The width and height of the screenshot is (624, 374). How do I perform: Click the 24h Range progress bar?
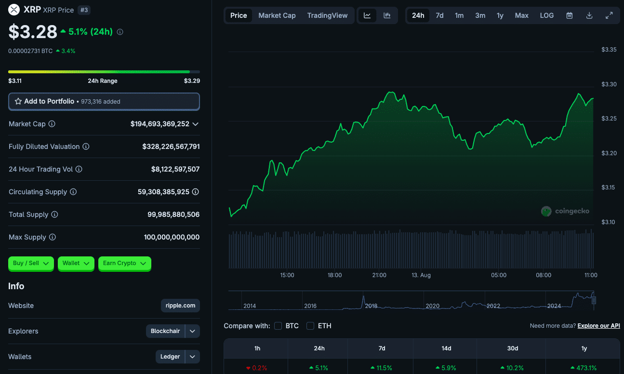click(104, 72)
